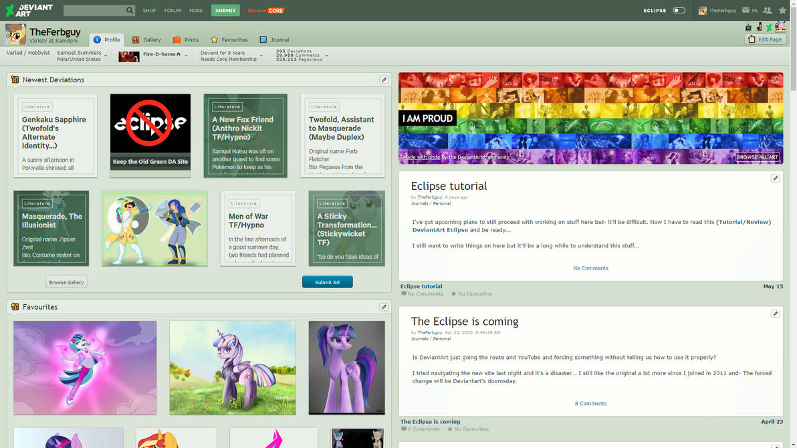Click the blue info icon on Profile tab
The image size is (797, 448).
97,39
